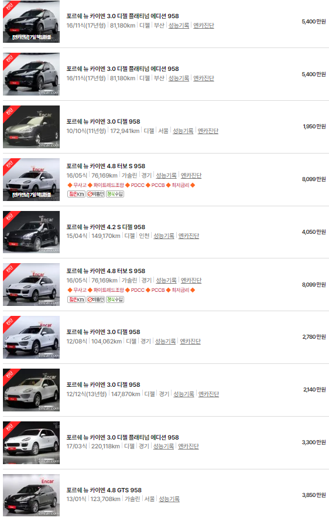329x521 pixels.
Task: Open 엔카진단 for the 104,062km listing
Action: [190, 341]
